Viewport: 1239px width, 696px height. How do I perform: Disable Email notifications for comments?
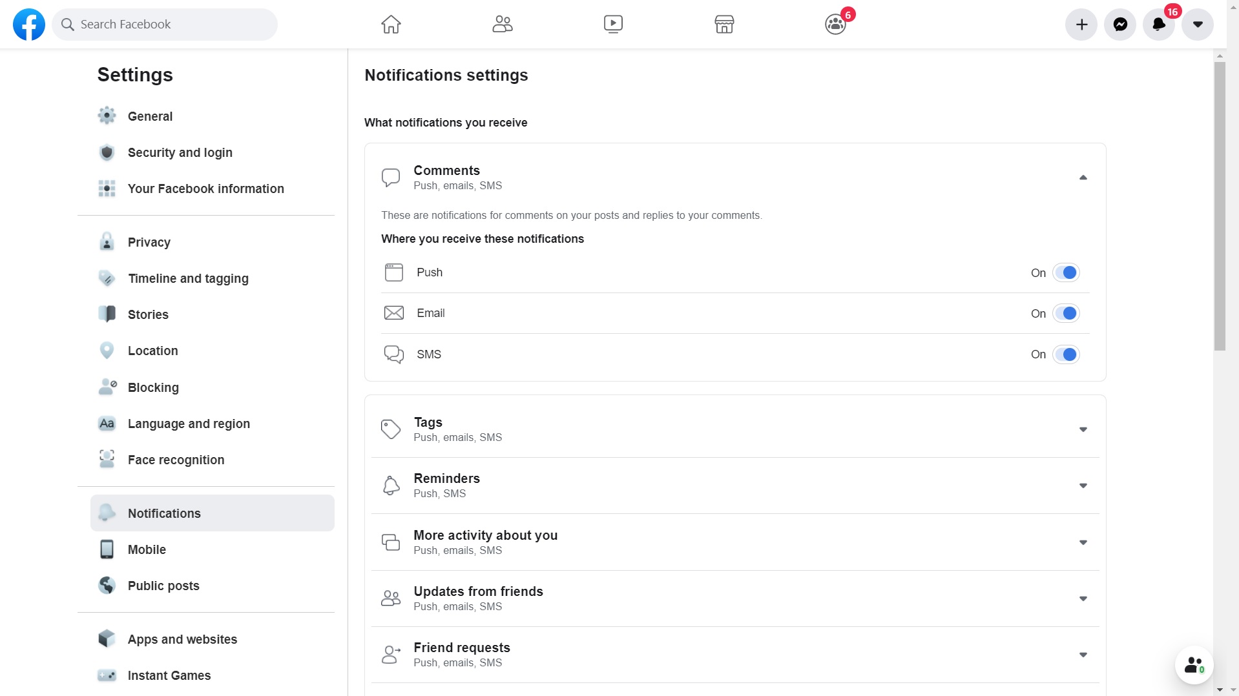pyautogui.click(x=1066, y=314)
